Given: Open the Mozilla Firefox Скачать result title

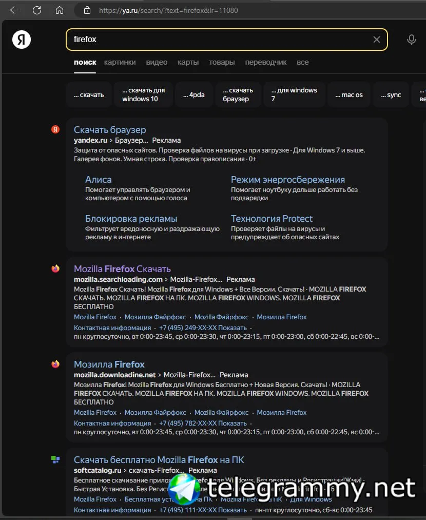Looking at the screenshot, I should point(122,269).
